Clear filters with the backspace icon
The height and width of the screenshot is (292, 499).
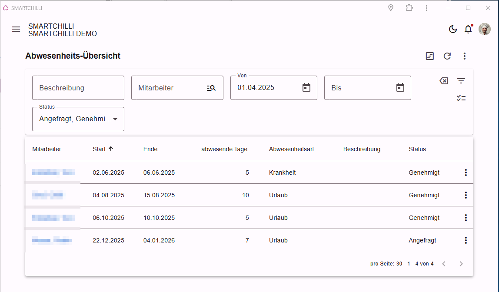(x=444, y=81)
